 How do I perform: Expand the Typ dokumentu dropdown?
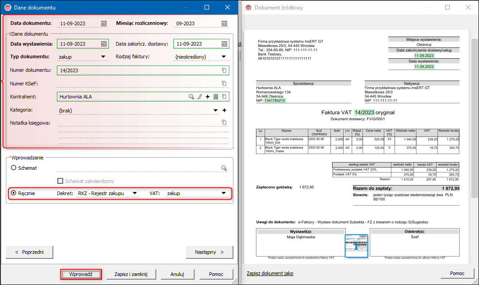(x=103, y=57)
